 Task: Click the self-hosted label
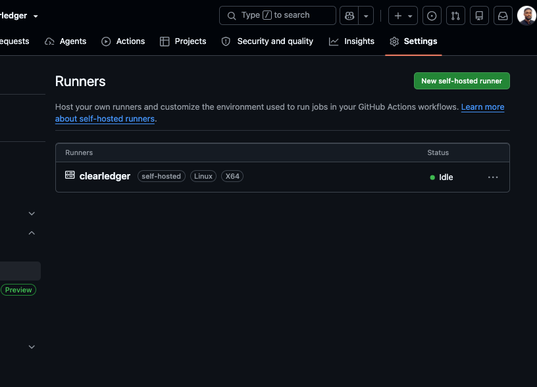pos(161,176)
